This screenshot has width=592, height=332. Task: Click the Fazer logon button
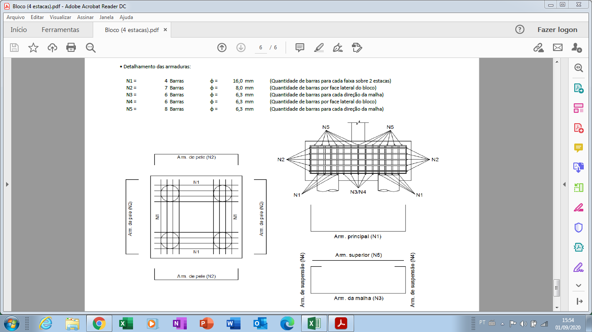[x=557, y=30]
